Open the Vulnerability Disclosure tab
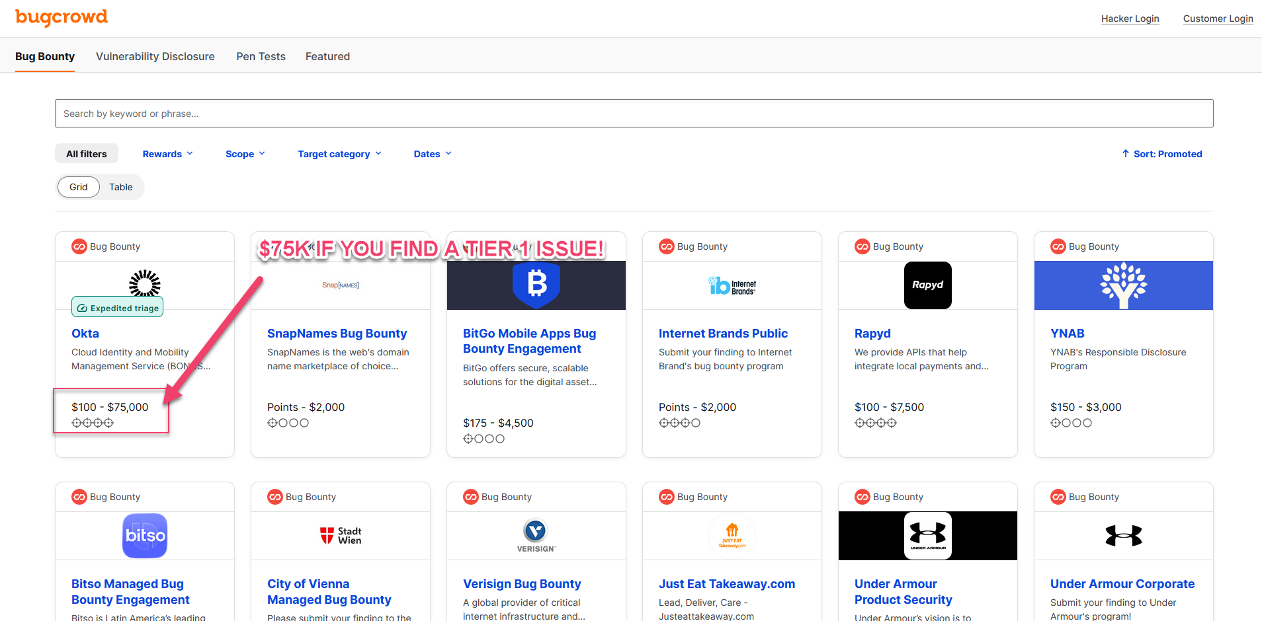 click(x=155, y=56)
